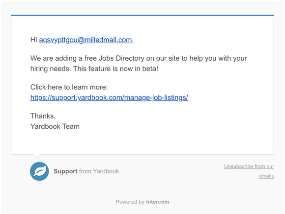This screenshot has height=214, width=285.
Task: Click the bold Intercom brand name
Action: click(157, 202)
